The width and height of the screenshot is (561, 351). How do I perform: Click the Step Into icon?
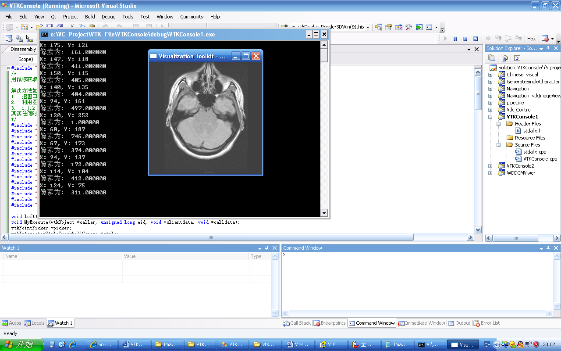(x=498, y=39)
